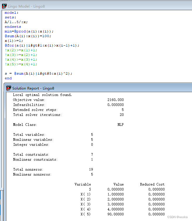The width and height of the screenshot is (192, 221).
Task: Click the 'Extended solver steps:' label
Action: (35, 110)
